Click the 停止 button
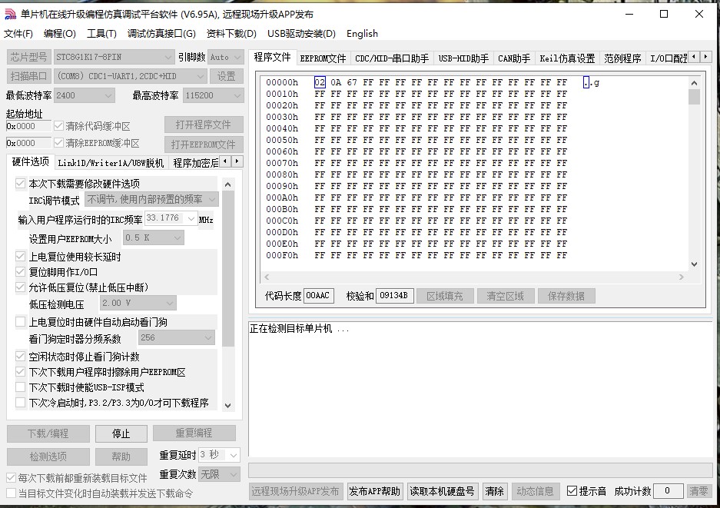This screenshot has height=508, width=720. pyautogui.click(x=121, y=433)
